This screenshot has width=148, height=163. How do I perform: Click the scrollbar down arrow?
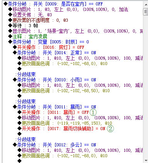146,161
